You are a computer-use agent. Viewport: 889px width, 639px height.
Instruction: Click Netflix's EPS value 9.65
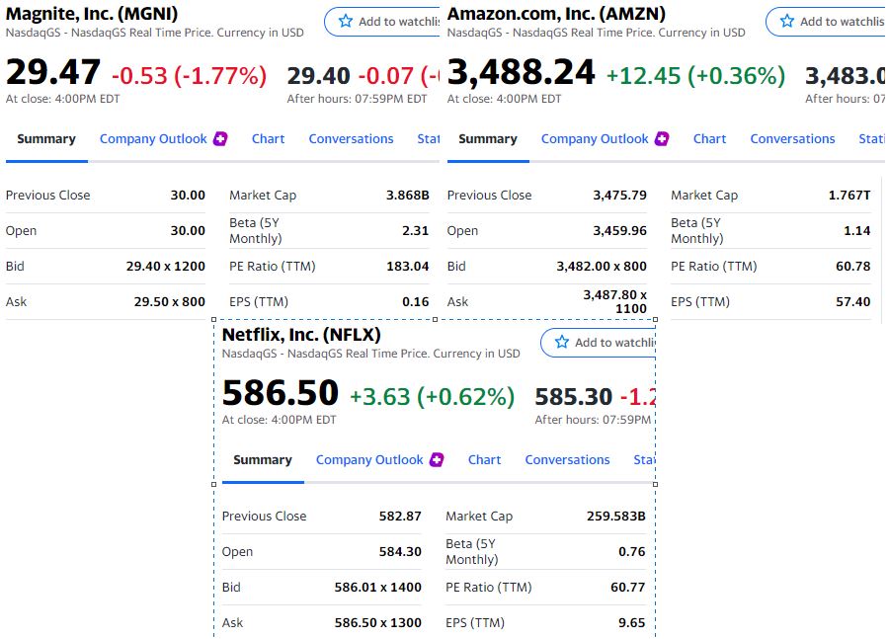[x=632, y=622]
